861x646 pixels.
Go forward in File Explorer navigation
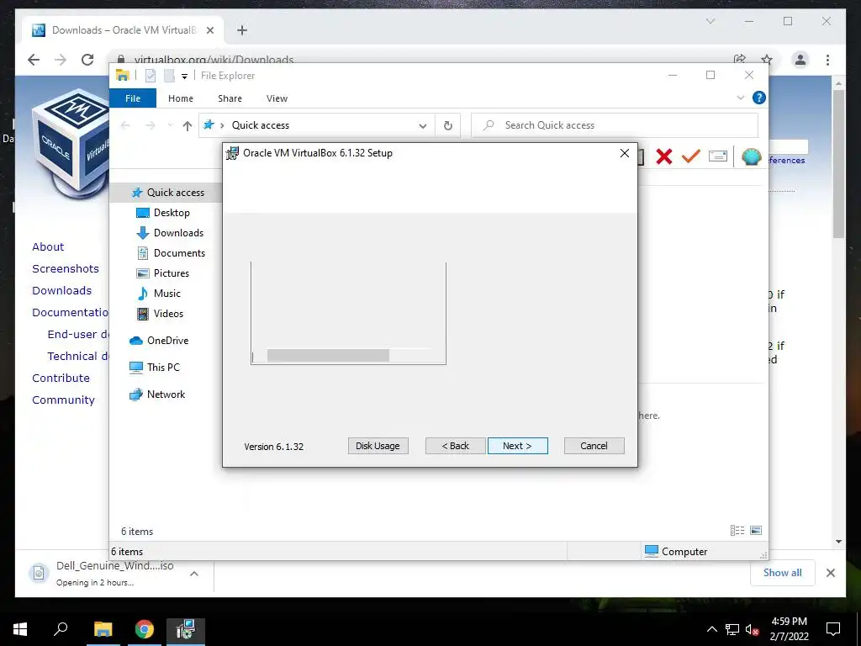pos(151,126)
